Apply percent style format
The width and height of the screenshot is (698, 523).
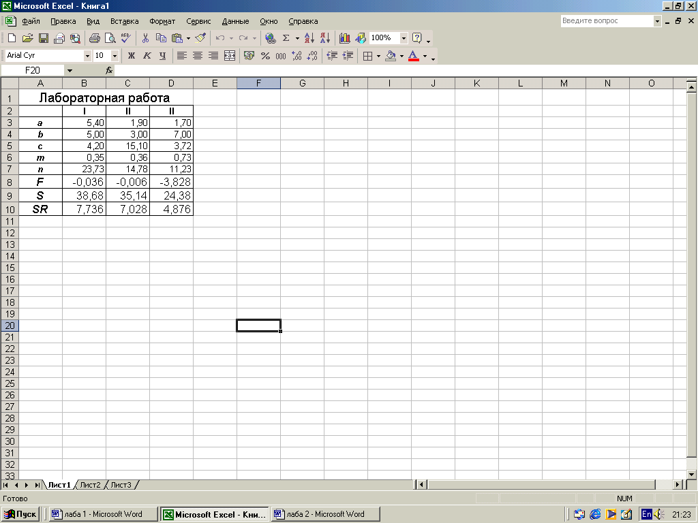tap(265, 56)
